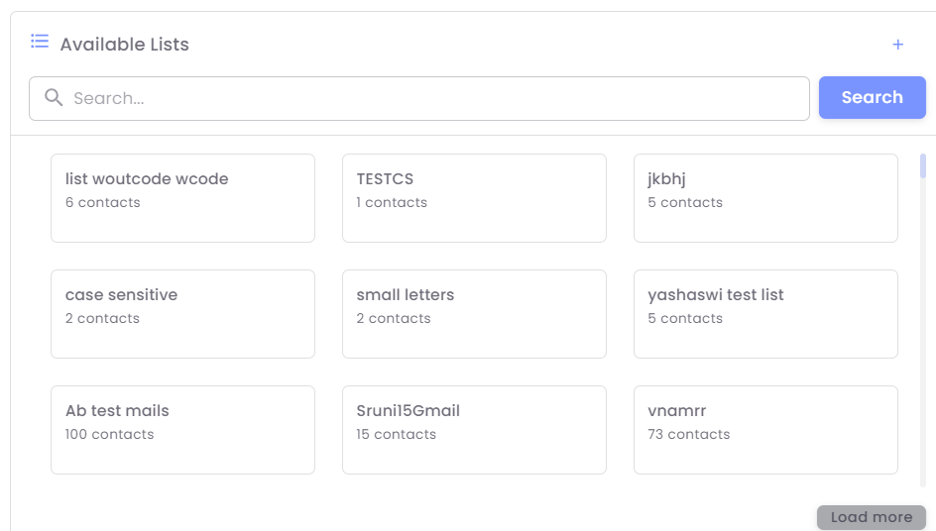The width and height of the screenshot is (936, 531).
Task: Select the Sruni15Gmail list card
Action: click(x=474, y=429)
